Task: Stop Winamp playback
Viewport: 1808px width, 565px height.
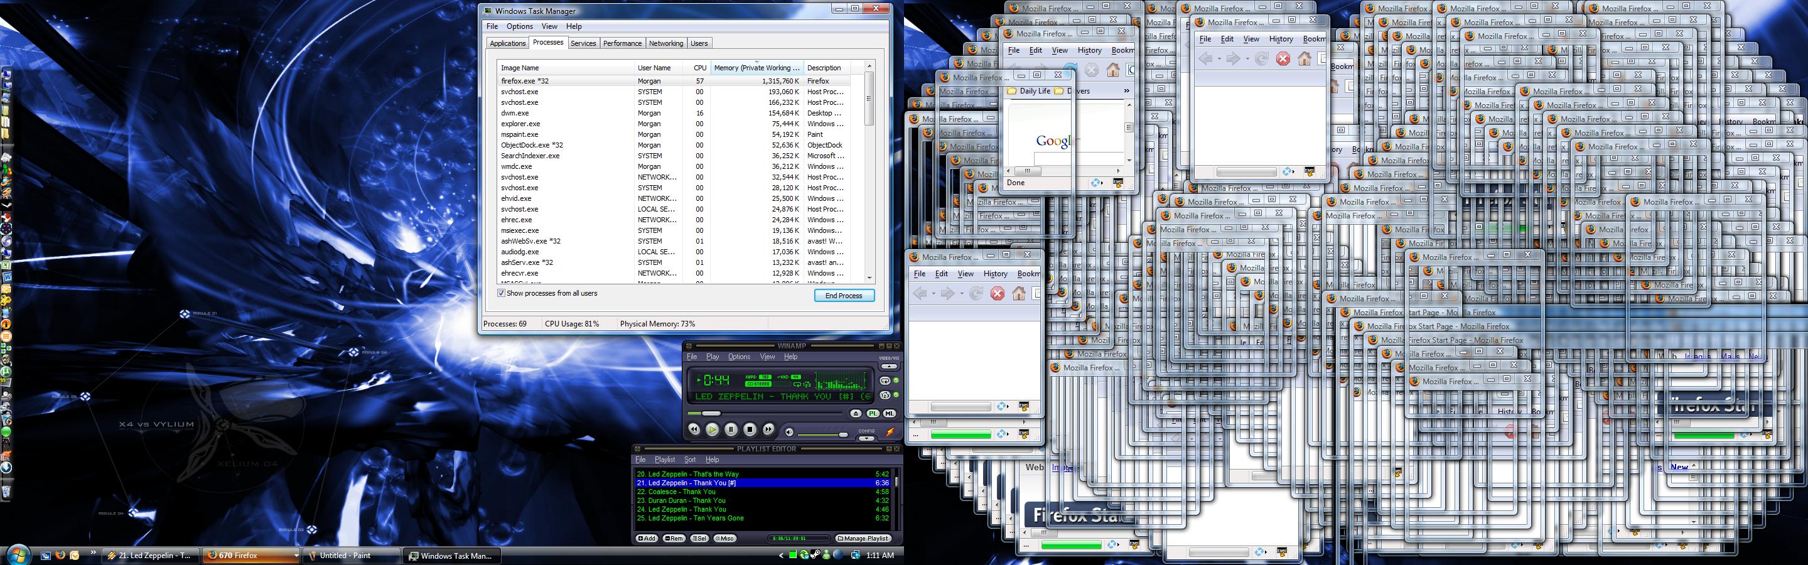Action: [x=750, y=429]
